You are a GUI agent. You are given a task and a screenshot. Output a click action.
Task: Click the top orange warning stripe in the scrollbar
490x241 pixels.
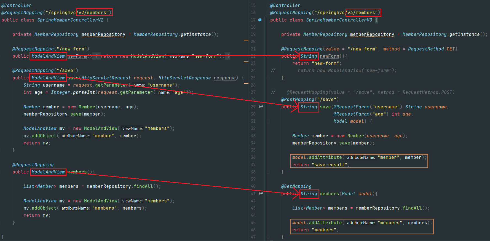click(246, 40)
